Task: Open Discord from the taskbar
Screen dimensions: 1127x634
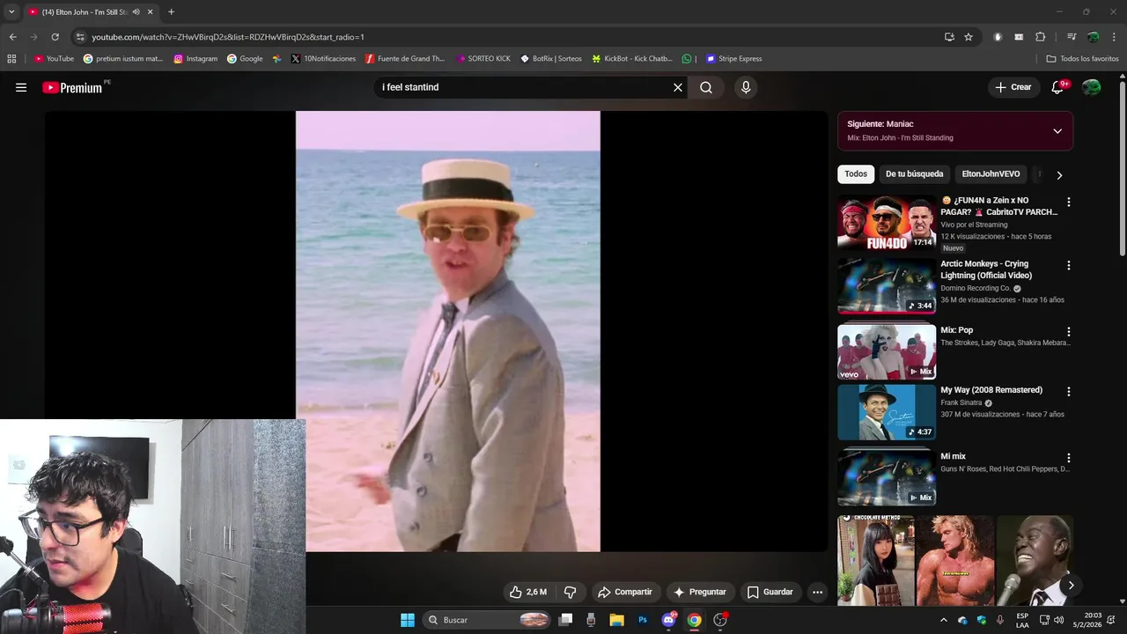Action: point(668,620)
